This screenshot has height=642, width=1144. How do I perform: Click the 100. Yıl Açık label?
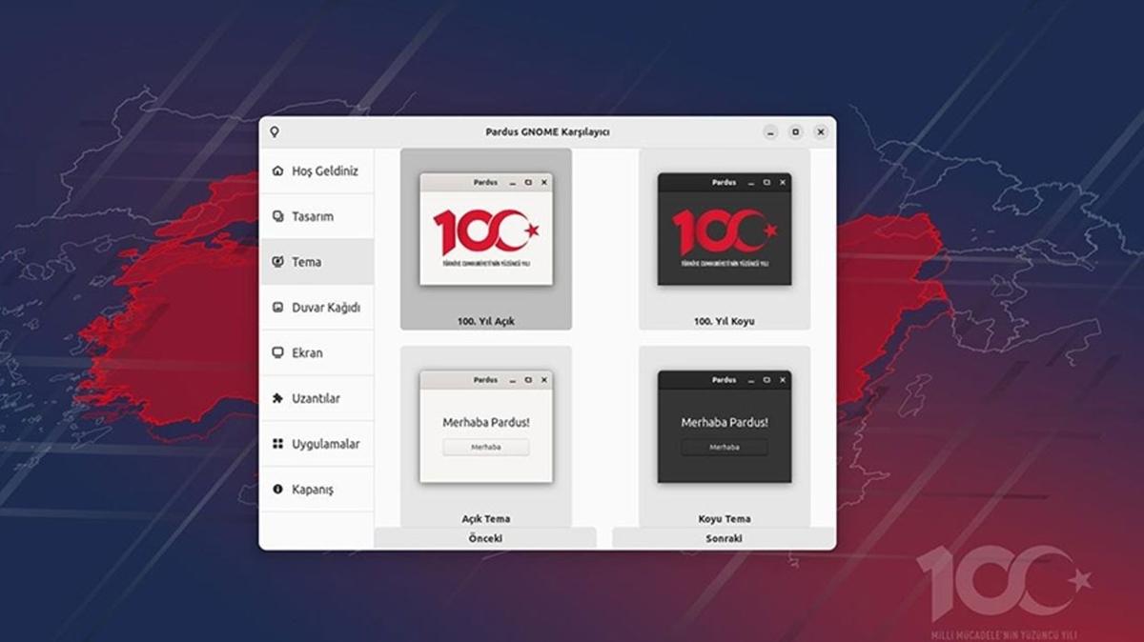tap(486, 321)
